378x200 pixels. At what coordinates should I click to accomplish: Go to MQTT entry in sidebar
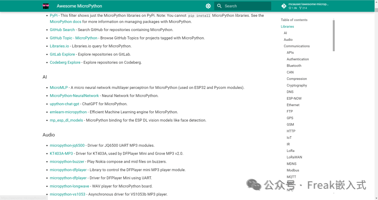[291, 177]
